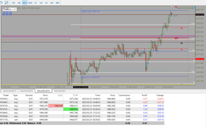Click the Simple Order Panel expert icon
Screen dimensions: 206x127
click(x=193, y=8)
